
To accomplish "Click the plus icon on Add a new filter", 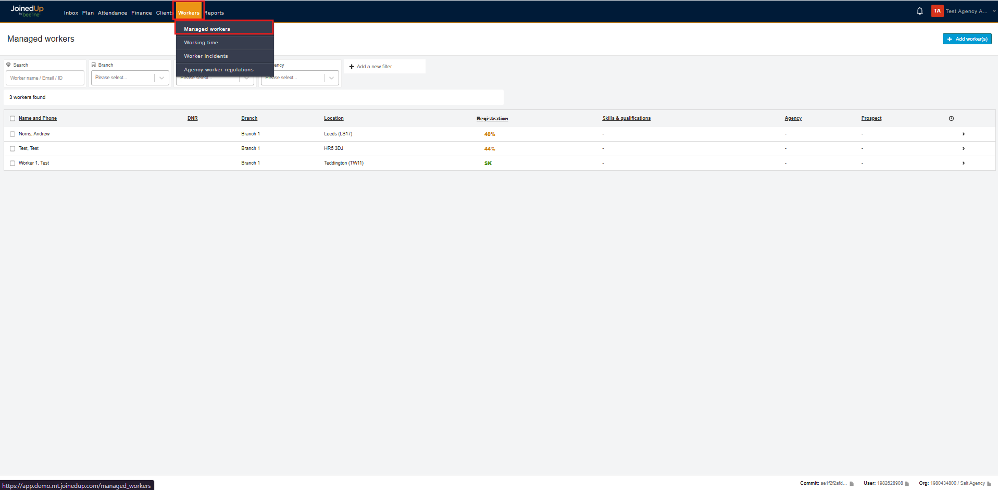I will [x=352, y=66].
